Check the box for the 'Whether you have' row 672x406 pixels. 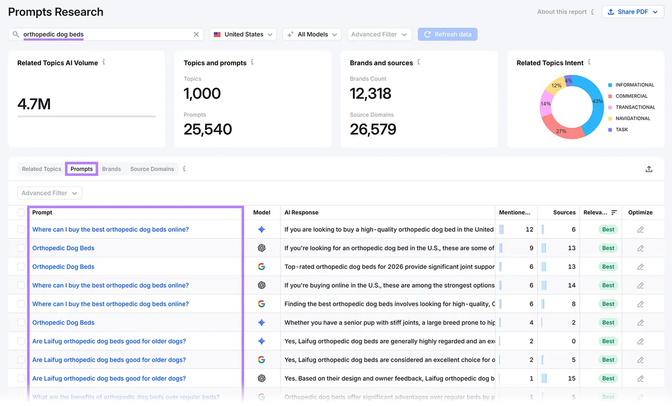click(21, 323)
